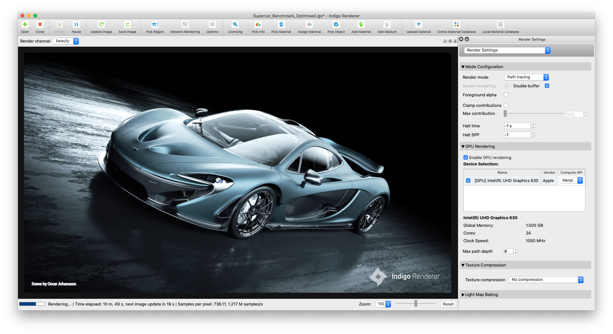Open the Render channel beauty dropdown
613x334 pixels.
tap(66, 41)
